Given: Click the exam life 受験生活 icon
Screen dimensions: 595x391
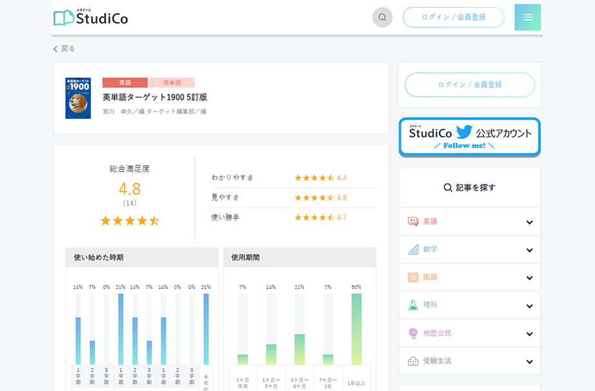Looking at the screenshot, I should point(413,361).
